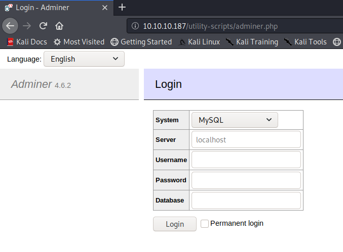Close the Login - Adminer tab
343x252 pixels.
pos(105,8)
